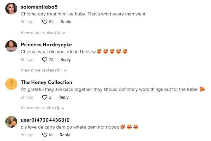Reply to user3147304436010's comment
211x141 pixels.
(65, 135)
